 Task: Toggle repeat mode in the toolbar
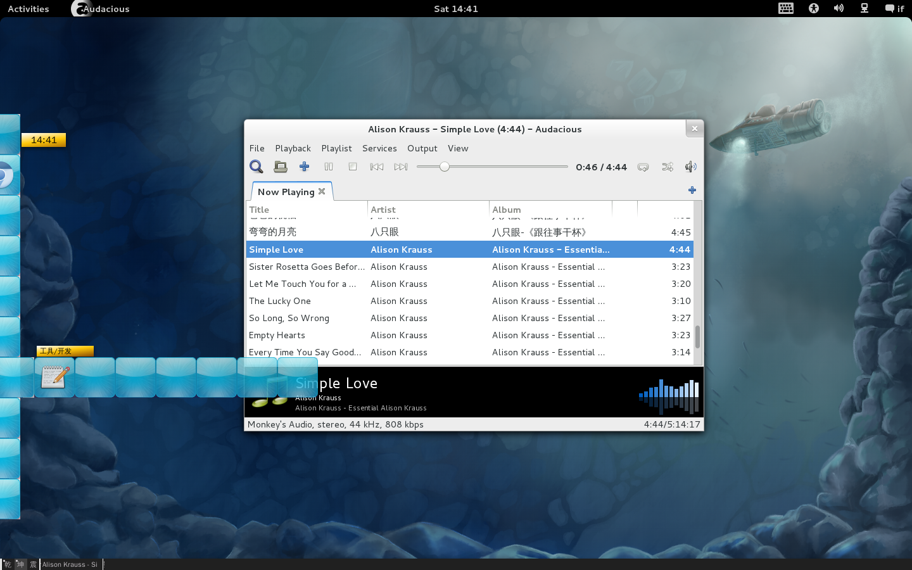tap(643, 167)
